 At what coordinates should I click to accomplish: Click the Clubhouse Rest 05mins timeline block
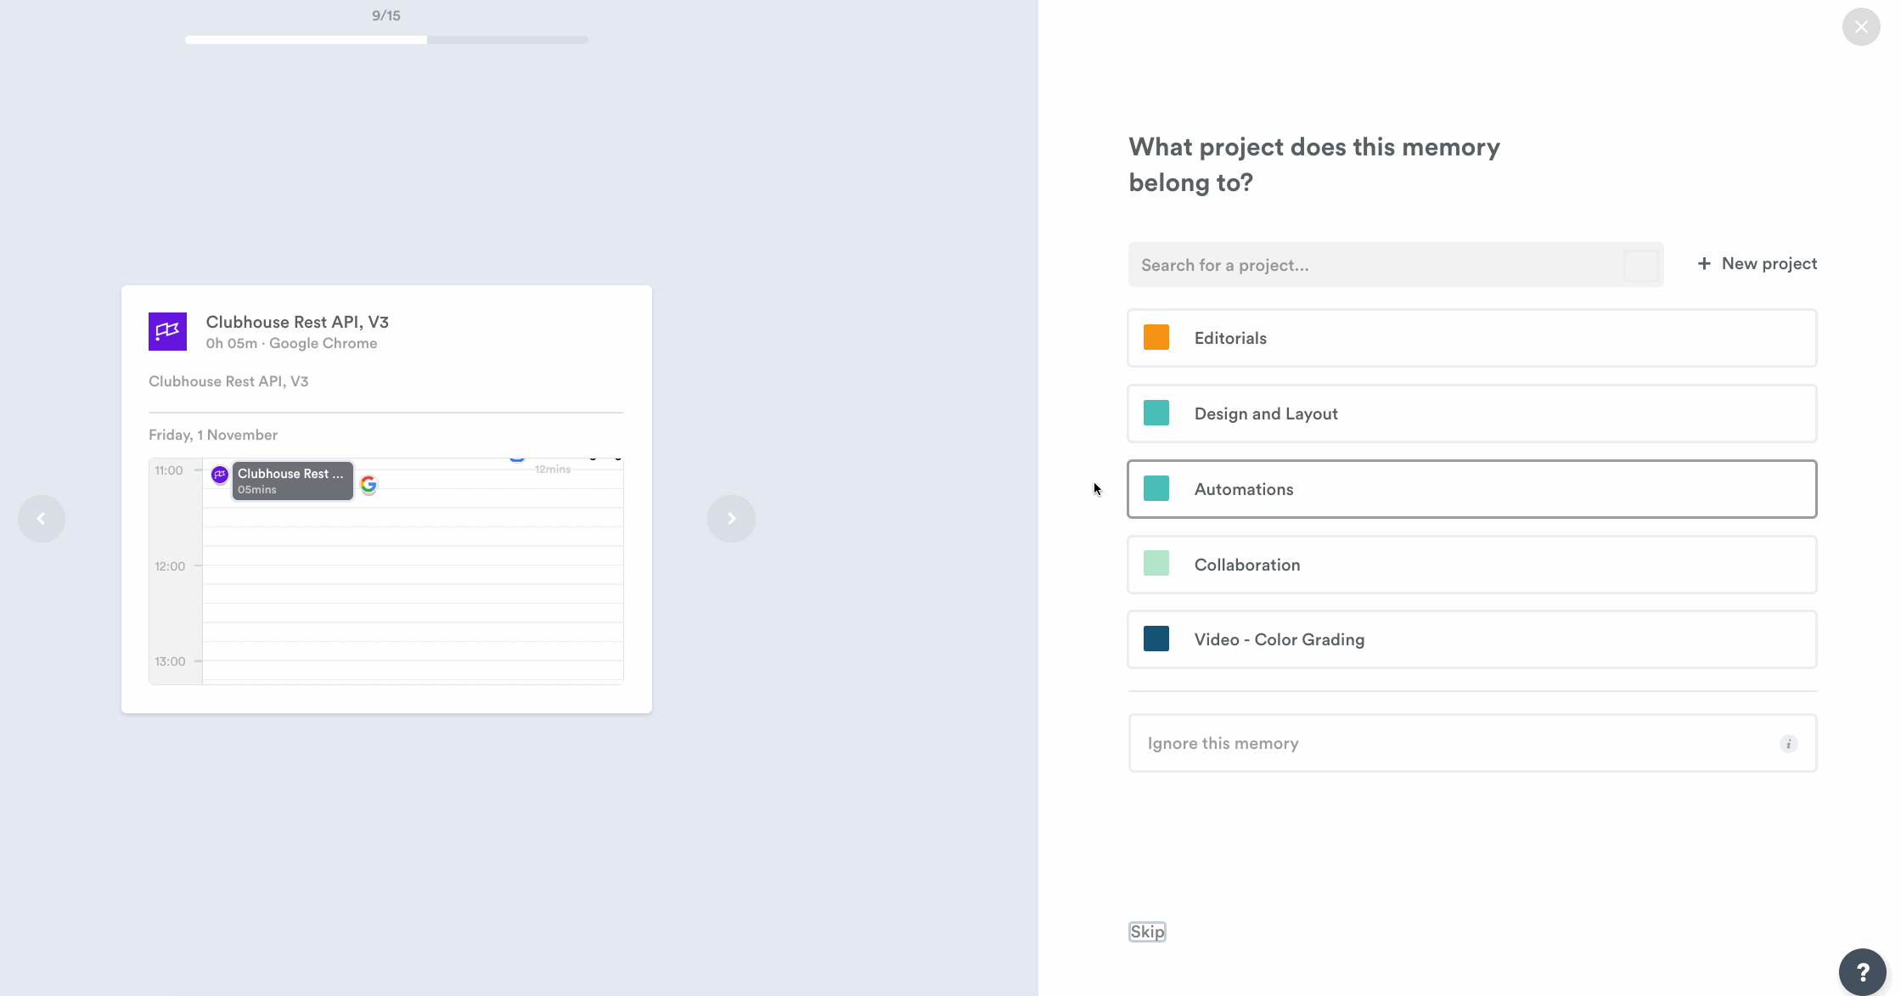[x=292, y=481]
